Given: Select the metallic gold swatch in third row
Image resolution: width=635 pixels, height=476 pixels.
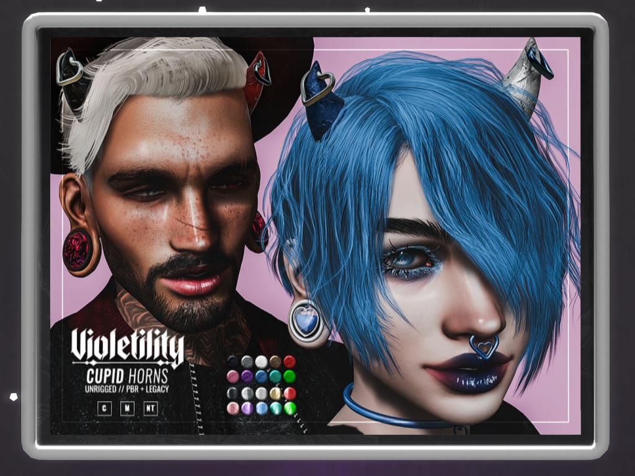Looking at the screenshot, I should [x=276, y=393].
